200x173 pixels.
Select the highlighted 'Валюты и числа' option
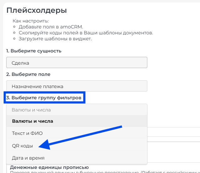click(x=77, y=121)
